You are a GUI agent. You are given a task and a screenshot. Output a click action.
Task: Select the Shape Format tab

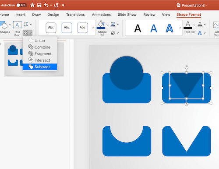pos(189,14)
